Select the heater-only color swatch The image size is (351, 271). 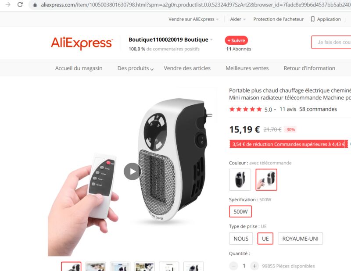click(x=240, y=180)
